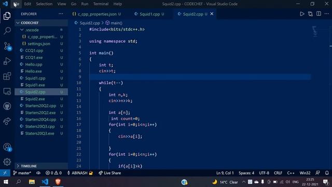Click the master branch indicator
332x187 pixels.
point(22,173)
